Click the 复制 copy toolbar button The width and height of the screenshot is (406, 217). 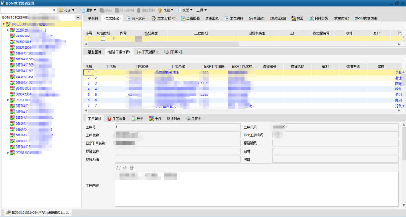tap(88, 10)
